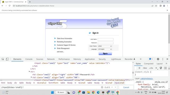Open the Windows Start menu
The width and height of the screenshot is (170, 95).
tap(52, 92)
